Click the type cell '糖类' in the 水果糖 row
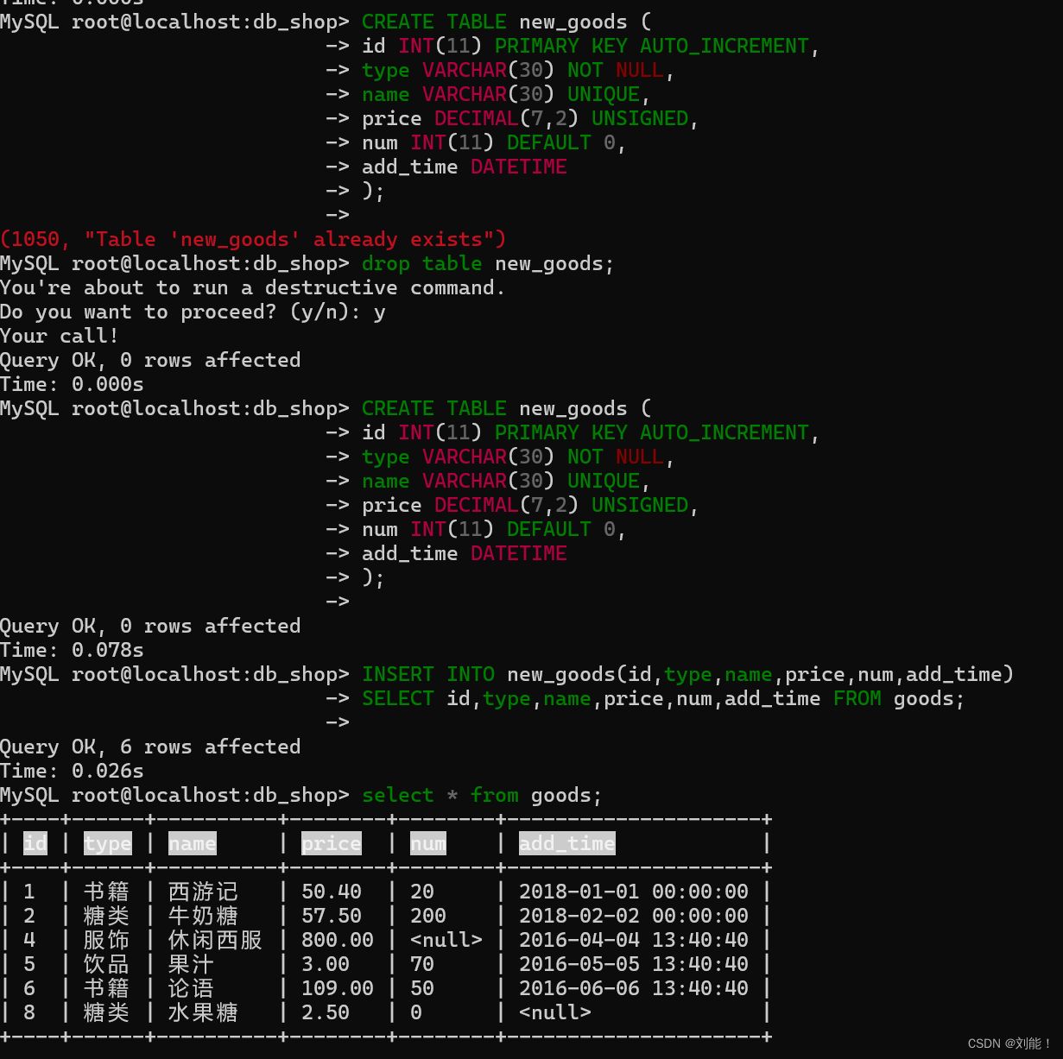 pos(106,1012)
